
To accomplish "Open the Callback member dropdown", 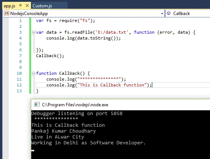I will [x=188, y=14].
